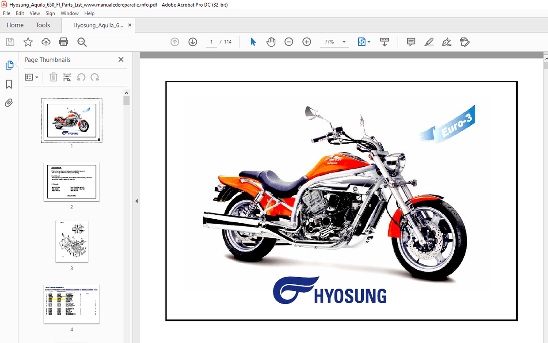Open the Sign menu

[50, 13]
